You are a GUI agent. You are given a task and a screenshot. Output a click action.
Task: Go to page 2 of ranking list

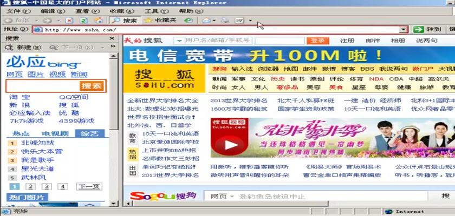pos(30,186)
